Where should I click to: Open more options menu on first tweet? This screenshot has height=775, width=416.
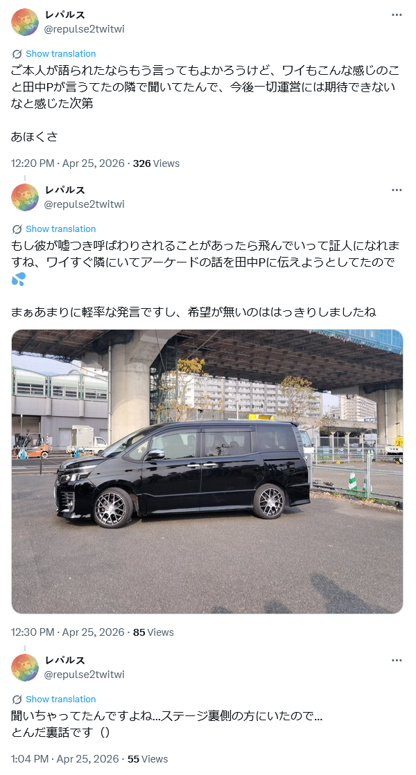(396, 15)
